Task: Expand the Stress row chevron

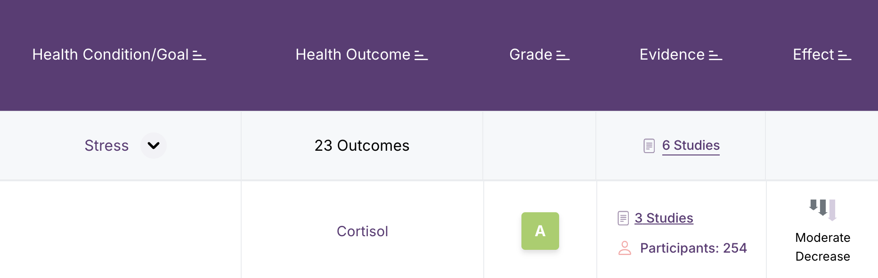Action: click(x=154, y=146)
